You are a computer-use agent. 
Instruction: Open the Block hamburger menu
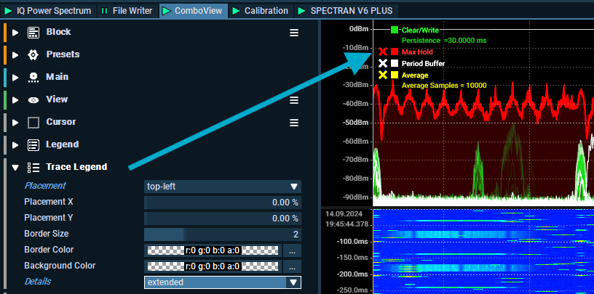tap(294, 33)
